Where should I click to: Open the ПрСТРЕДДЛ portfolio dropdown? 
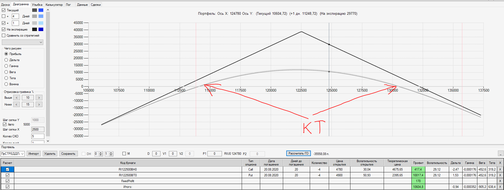[x=13, y=154]
